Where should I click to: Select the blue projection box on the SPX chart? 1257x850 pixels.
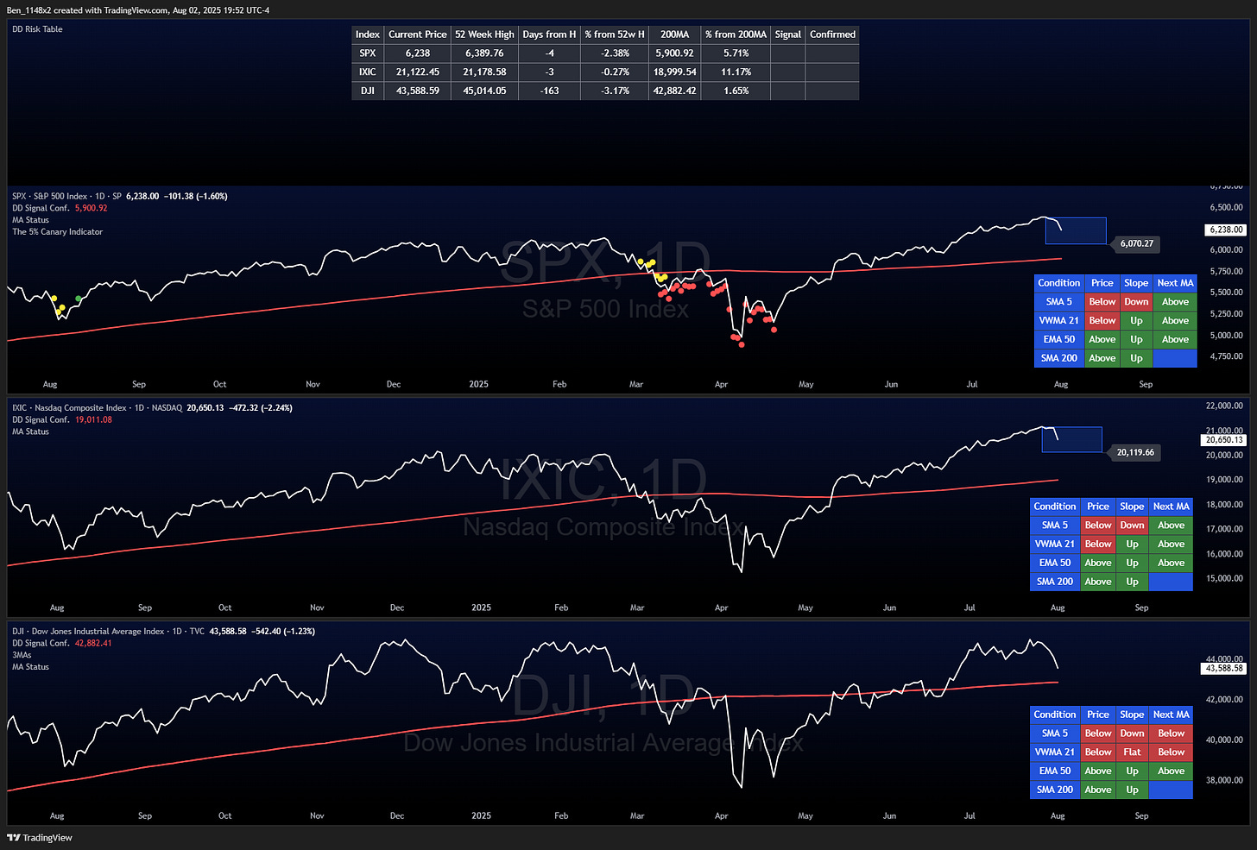click(x=1076, y=230)
